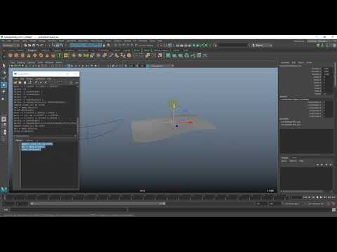Click the time slider ruler
Image resolution: width=337 pixels, height=252 pixels.
pyautogui.click(x=145, y=198)
